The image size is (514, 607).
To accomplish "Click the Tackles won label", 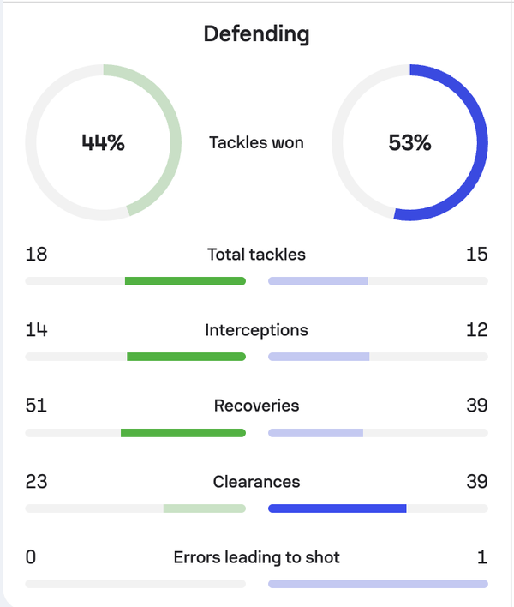I will [256, 142].
